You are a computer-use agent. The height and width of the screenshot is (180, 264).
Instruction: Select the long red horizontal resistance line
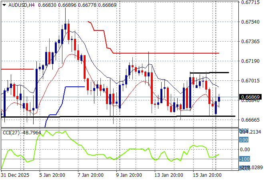coord(168,53)
